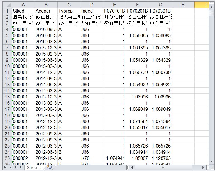
Task: Click the first sheet navigation arrow
Action: click(x=6, y=167)
